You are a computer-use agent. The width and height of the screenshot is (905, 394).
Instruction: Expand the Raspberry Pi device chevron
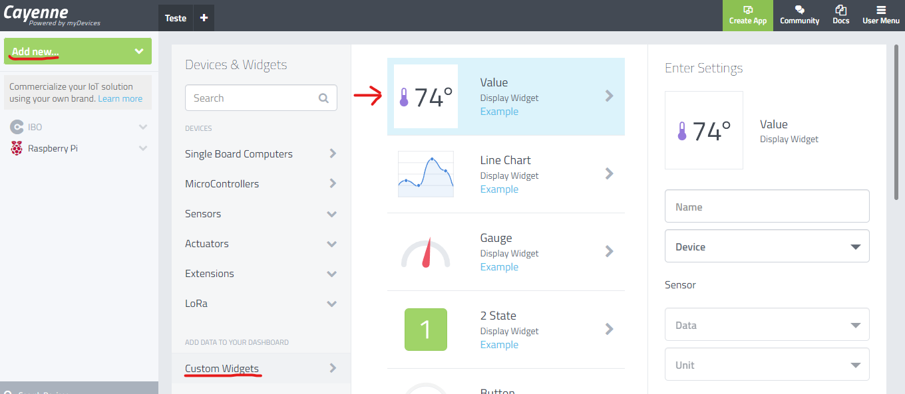click(142, 148)
